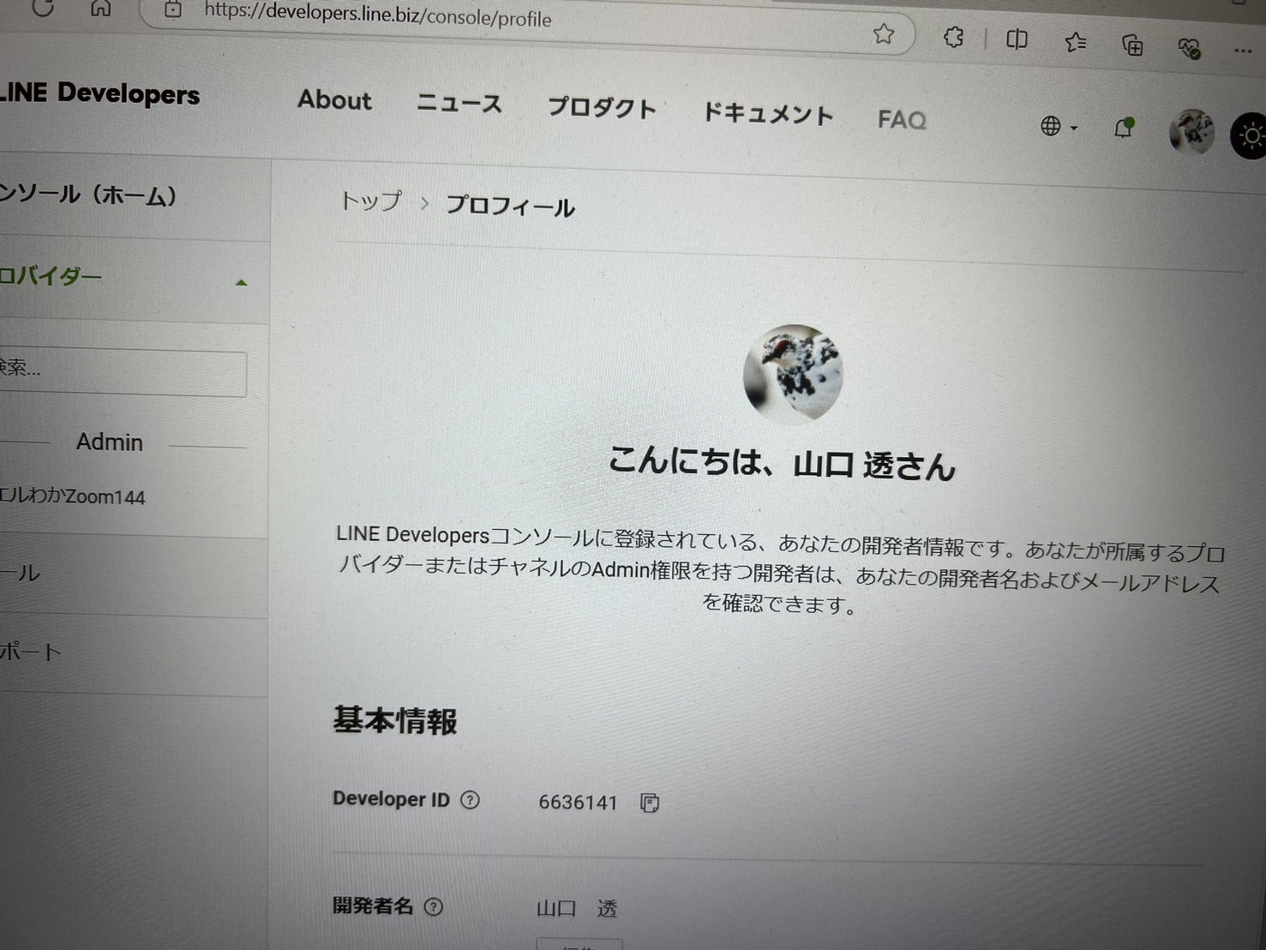Viewport: 1266px width, 950px height.
Task: Open the account avatar in header
Action: click(1192, 132)
